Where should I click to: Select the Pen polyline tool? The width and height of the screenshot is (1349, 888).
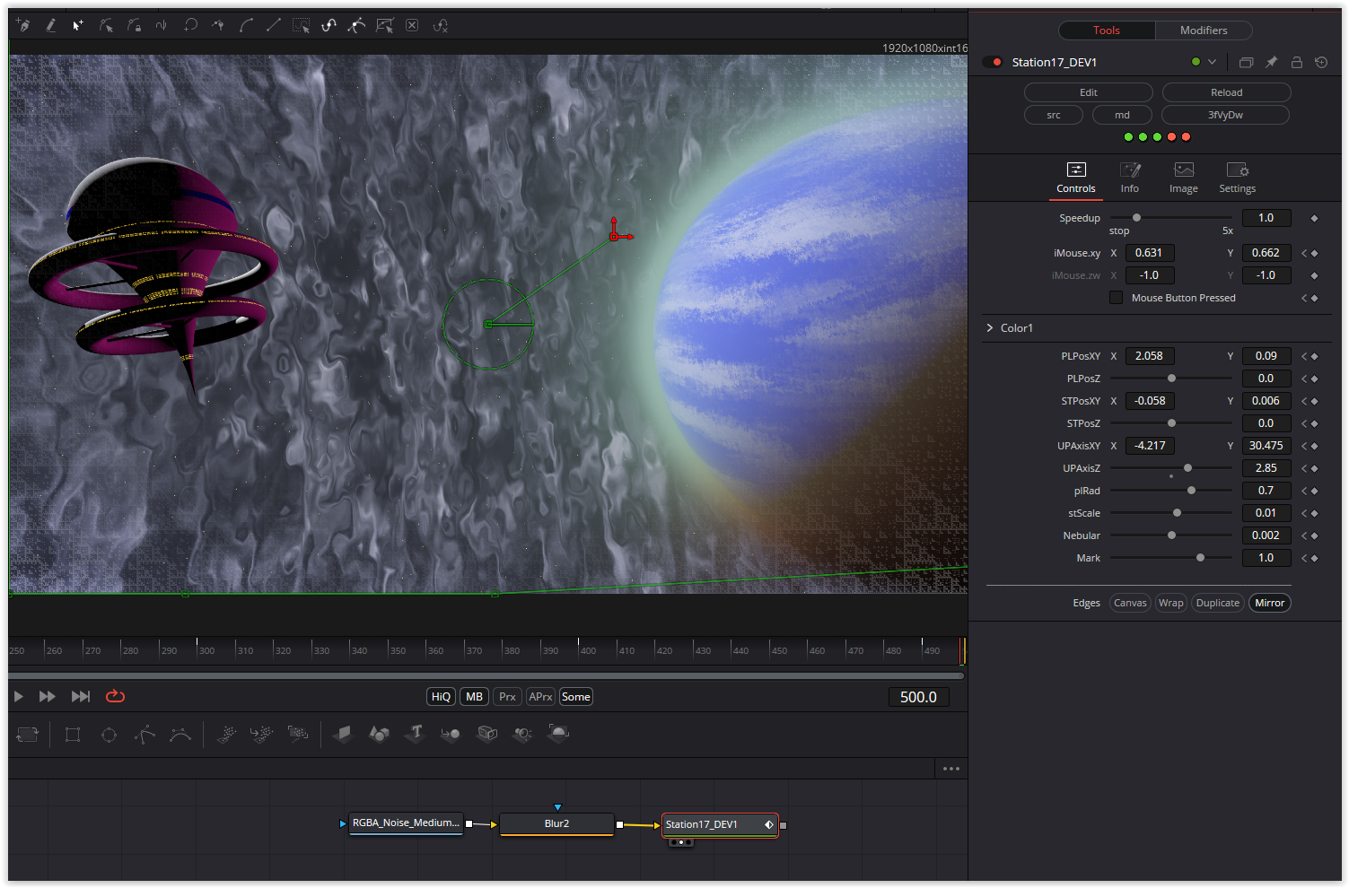tap(22, 25)
